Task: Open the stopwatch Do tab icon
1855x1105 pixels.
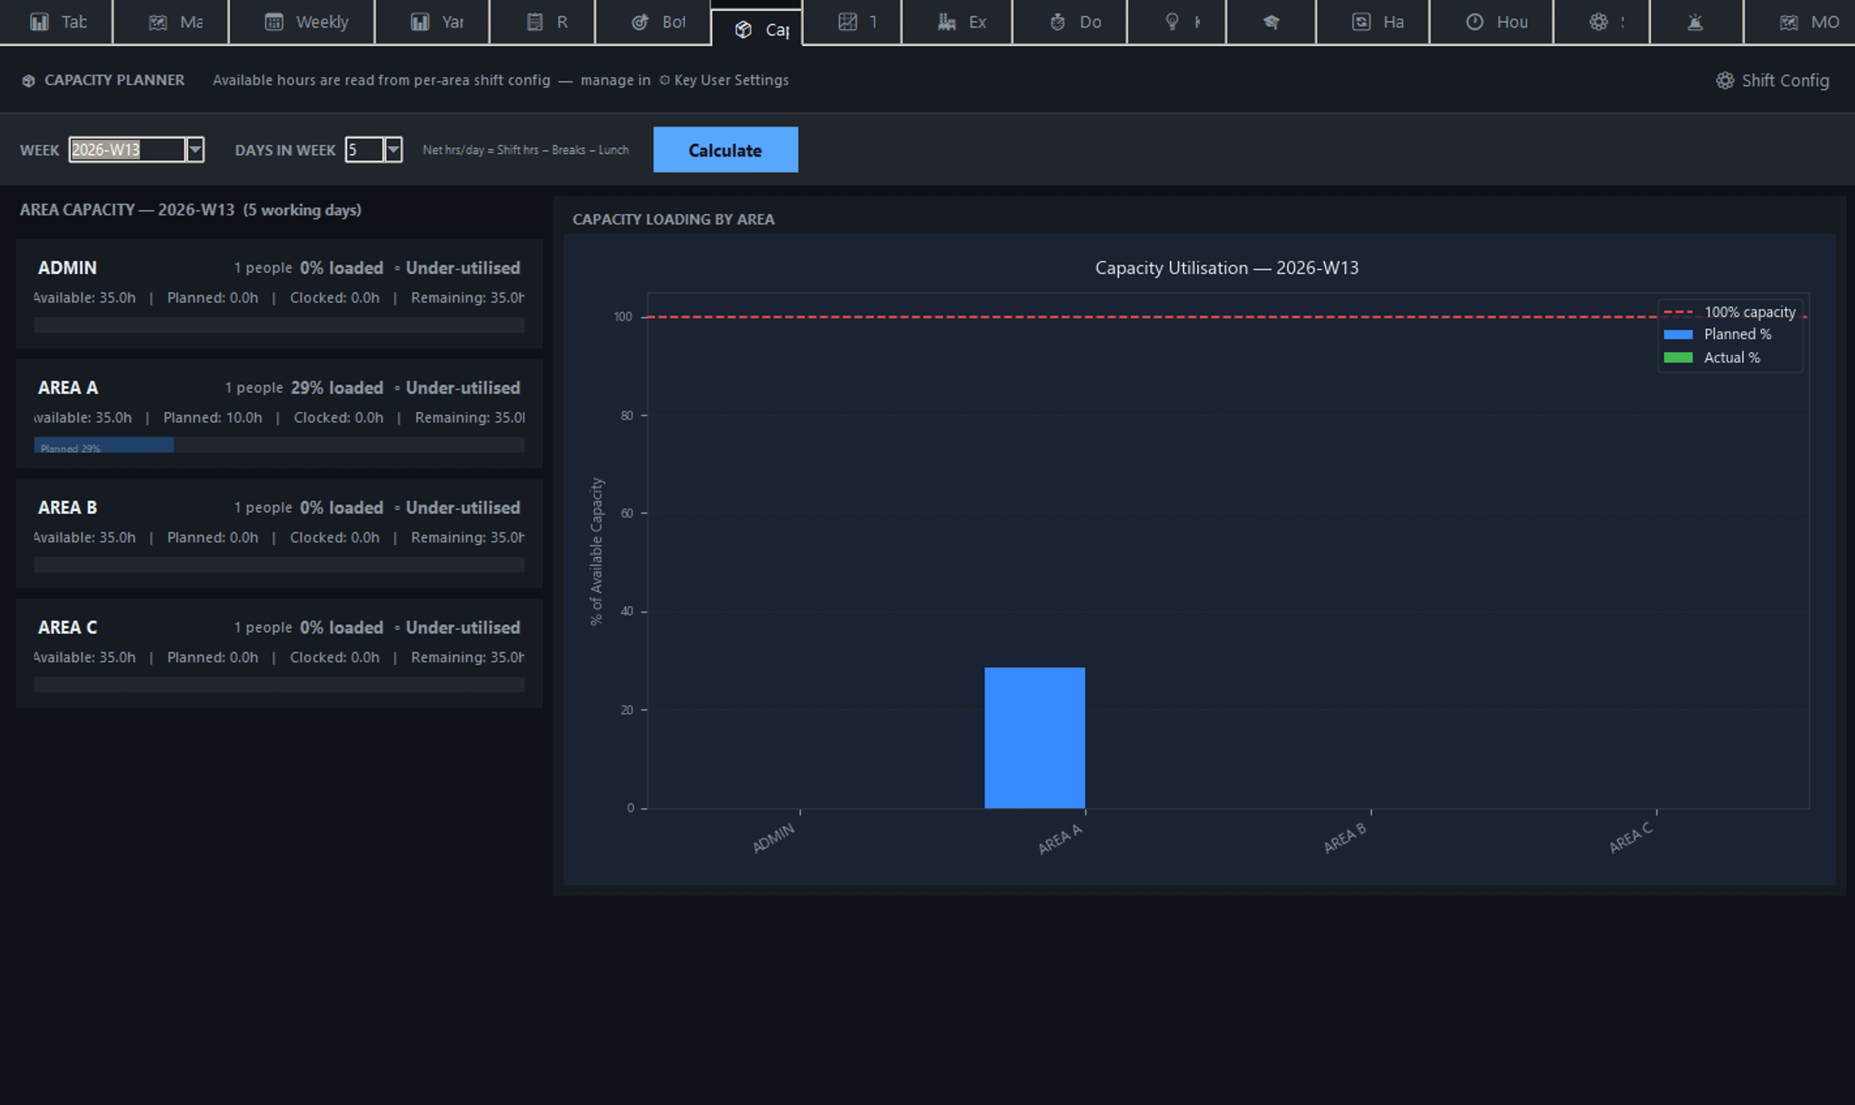Action: [1058, 22]
